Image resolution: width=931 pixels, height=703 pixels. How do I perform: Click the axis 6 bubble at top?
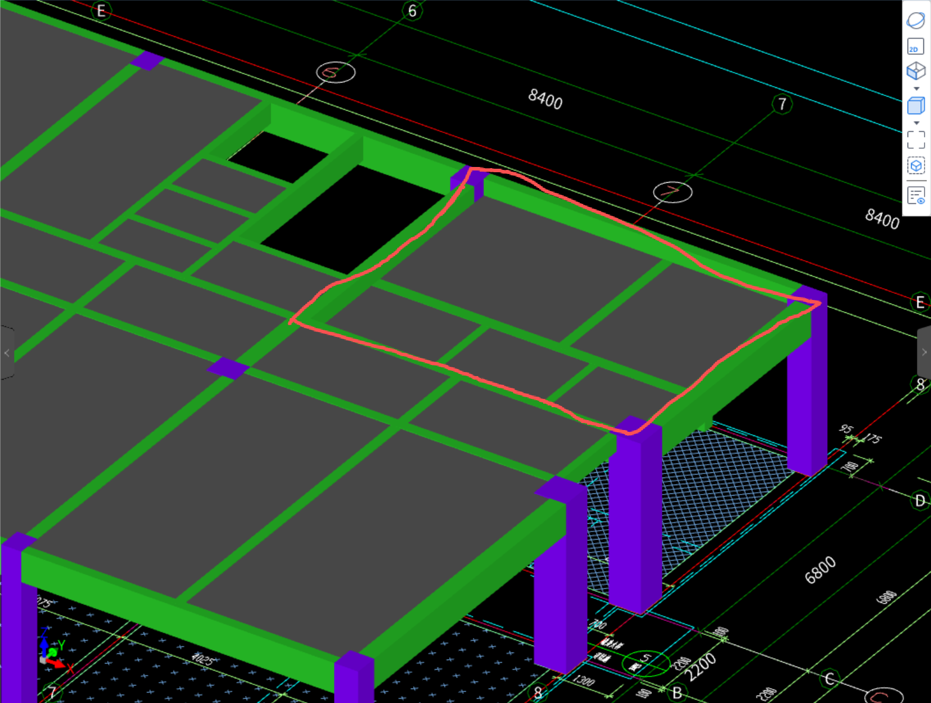pos(412,11)
